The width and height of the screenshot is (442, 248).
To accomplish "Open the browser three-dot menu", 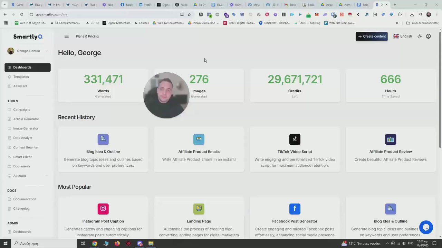I will [437, 14].
